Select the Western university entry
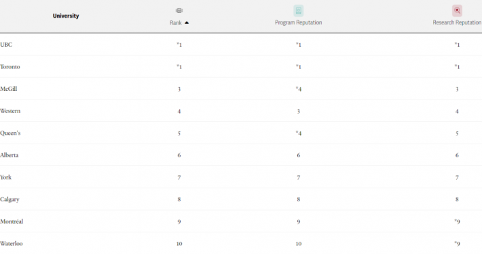Image resolution: width=482 pixels, height=254 pixels. pos(10,111)
